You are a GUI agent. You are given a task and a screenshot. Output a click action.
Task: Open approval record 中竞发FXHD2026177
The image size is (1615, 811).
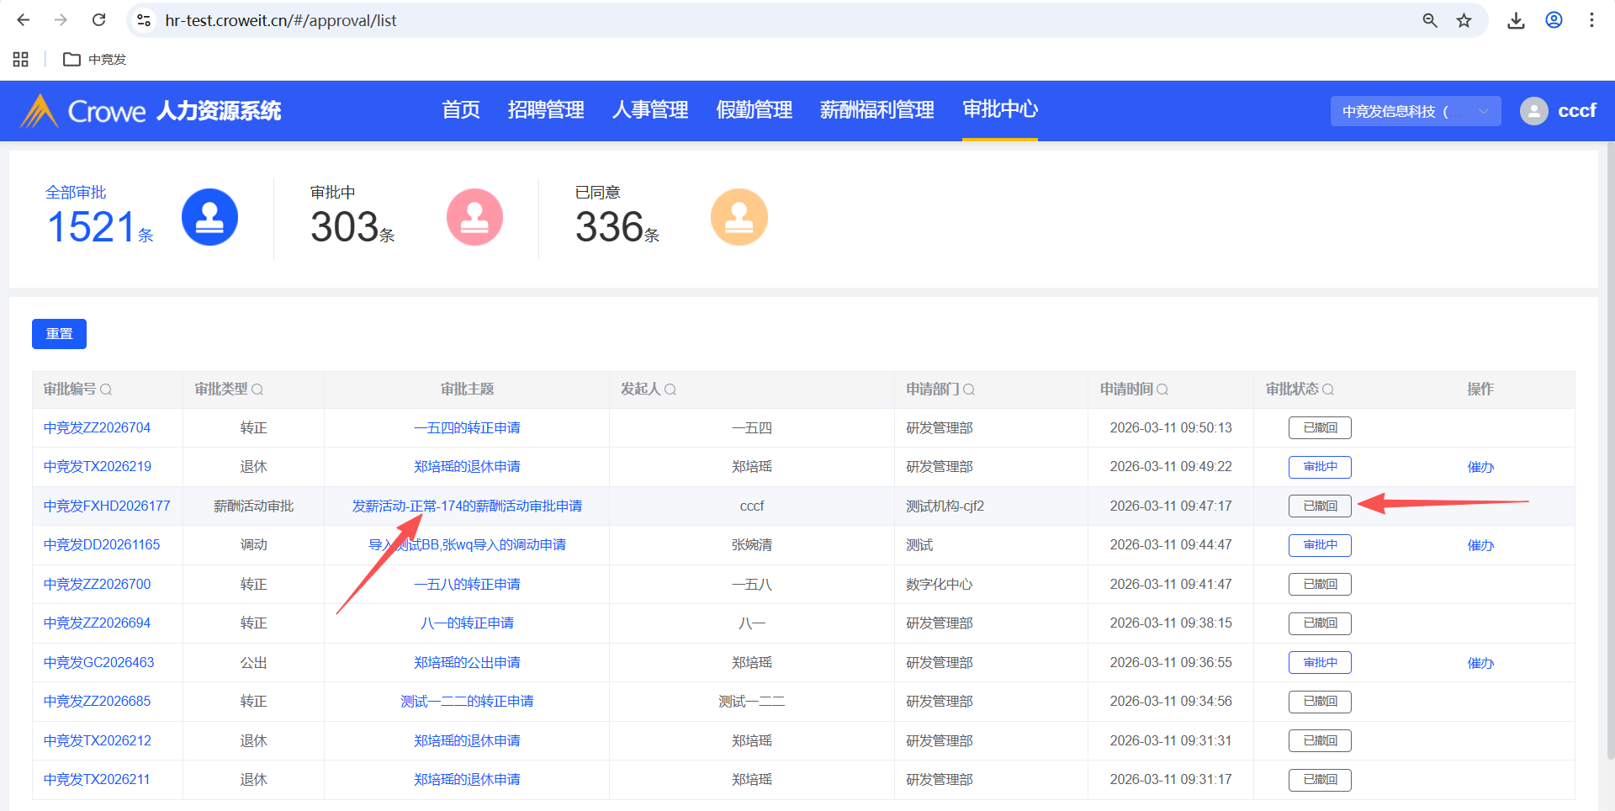(x=107, y=506)
